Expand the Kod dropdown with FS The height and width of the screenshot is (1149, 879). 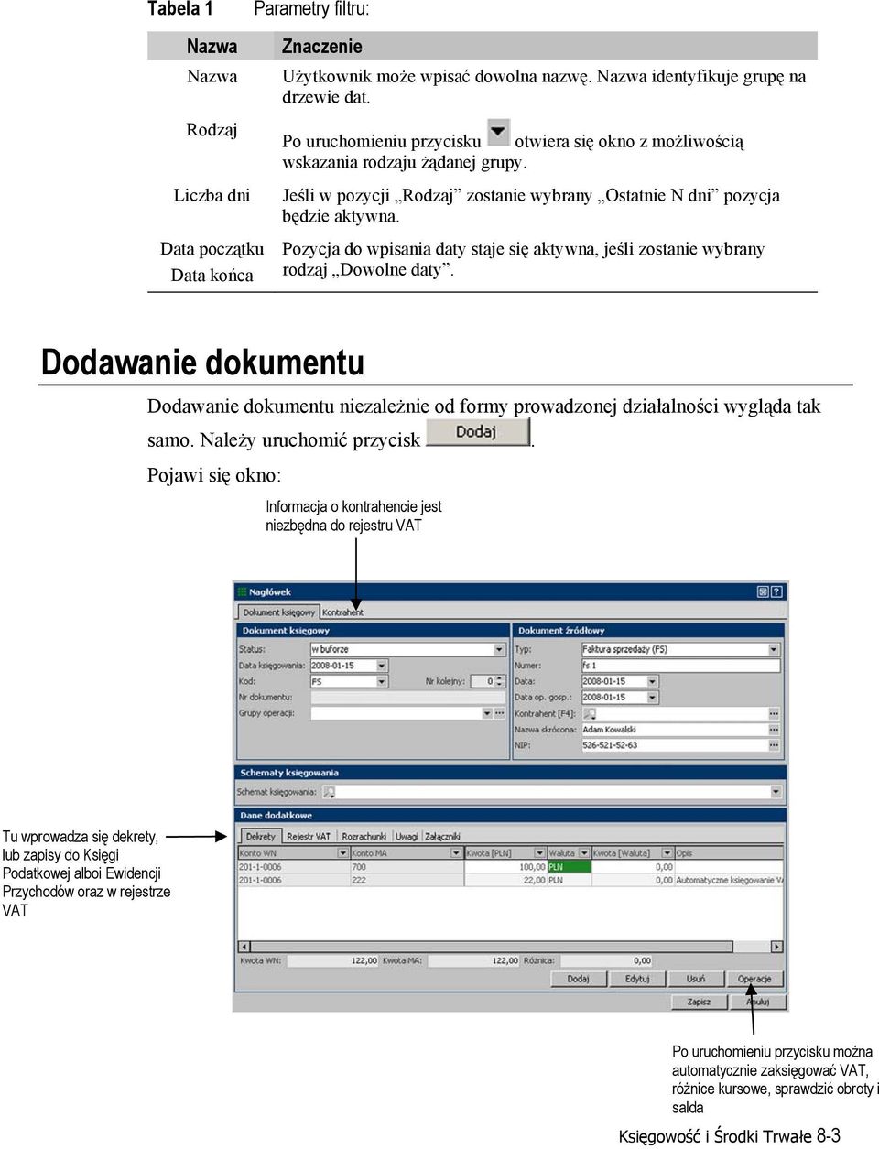pyautogui.click(x=382, y=681)
